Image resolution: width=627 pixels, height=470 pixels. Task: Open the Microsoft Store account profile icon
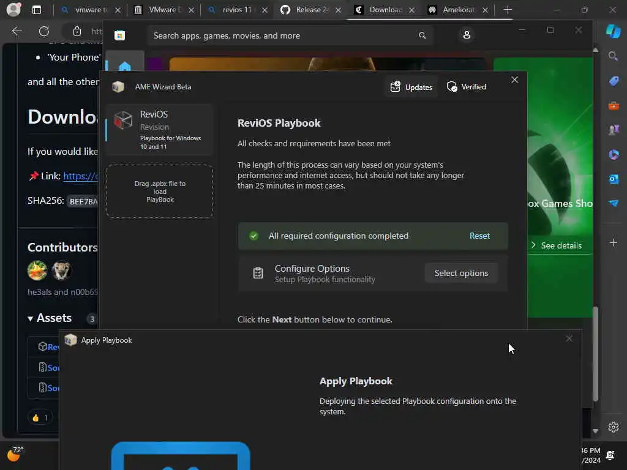pyautogui.click(x=467, y=35)
